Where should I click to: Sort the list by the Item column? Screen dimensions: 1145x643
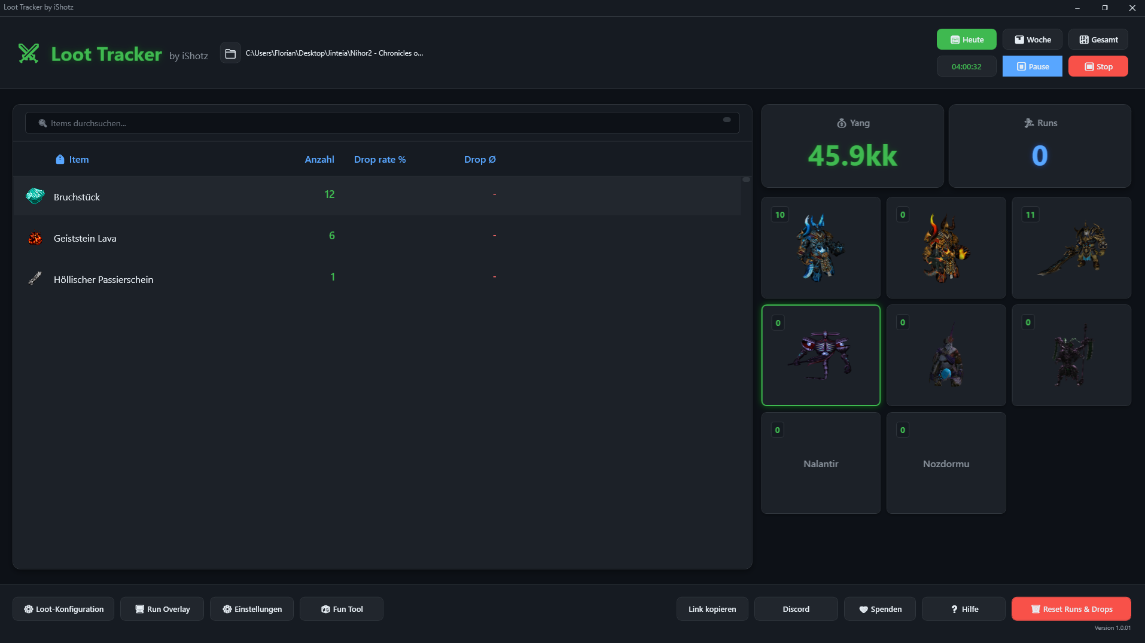coord(78,159)
